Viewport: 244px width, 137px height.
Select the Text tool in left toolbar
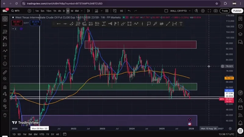click(5, 57)
